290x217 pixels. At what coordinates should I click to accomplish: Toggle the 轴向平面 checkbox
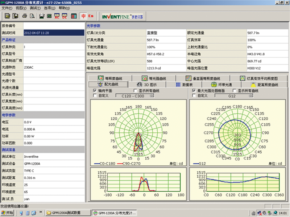coord(95,90)
